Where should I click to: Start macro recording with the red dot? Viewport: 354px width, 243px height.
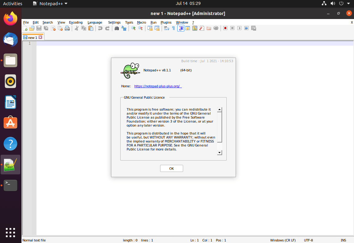coord(225,28)
